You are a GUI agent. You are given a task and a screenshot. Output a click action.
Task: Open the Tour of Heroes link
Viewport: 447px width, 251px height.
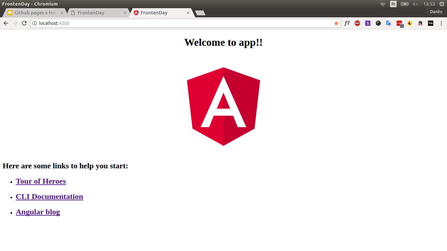pos(41,181)
